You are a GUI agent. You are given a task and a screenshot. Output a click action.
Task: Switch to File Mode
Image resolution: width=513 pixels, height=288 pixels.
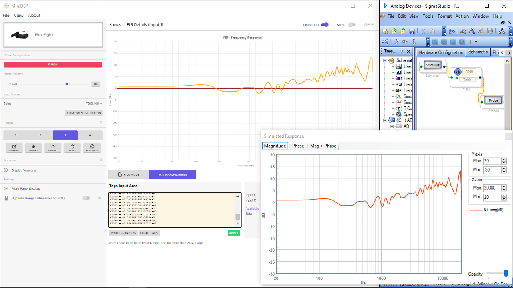coord(129,174)
